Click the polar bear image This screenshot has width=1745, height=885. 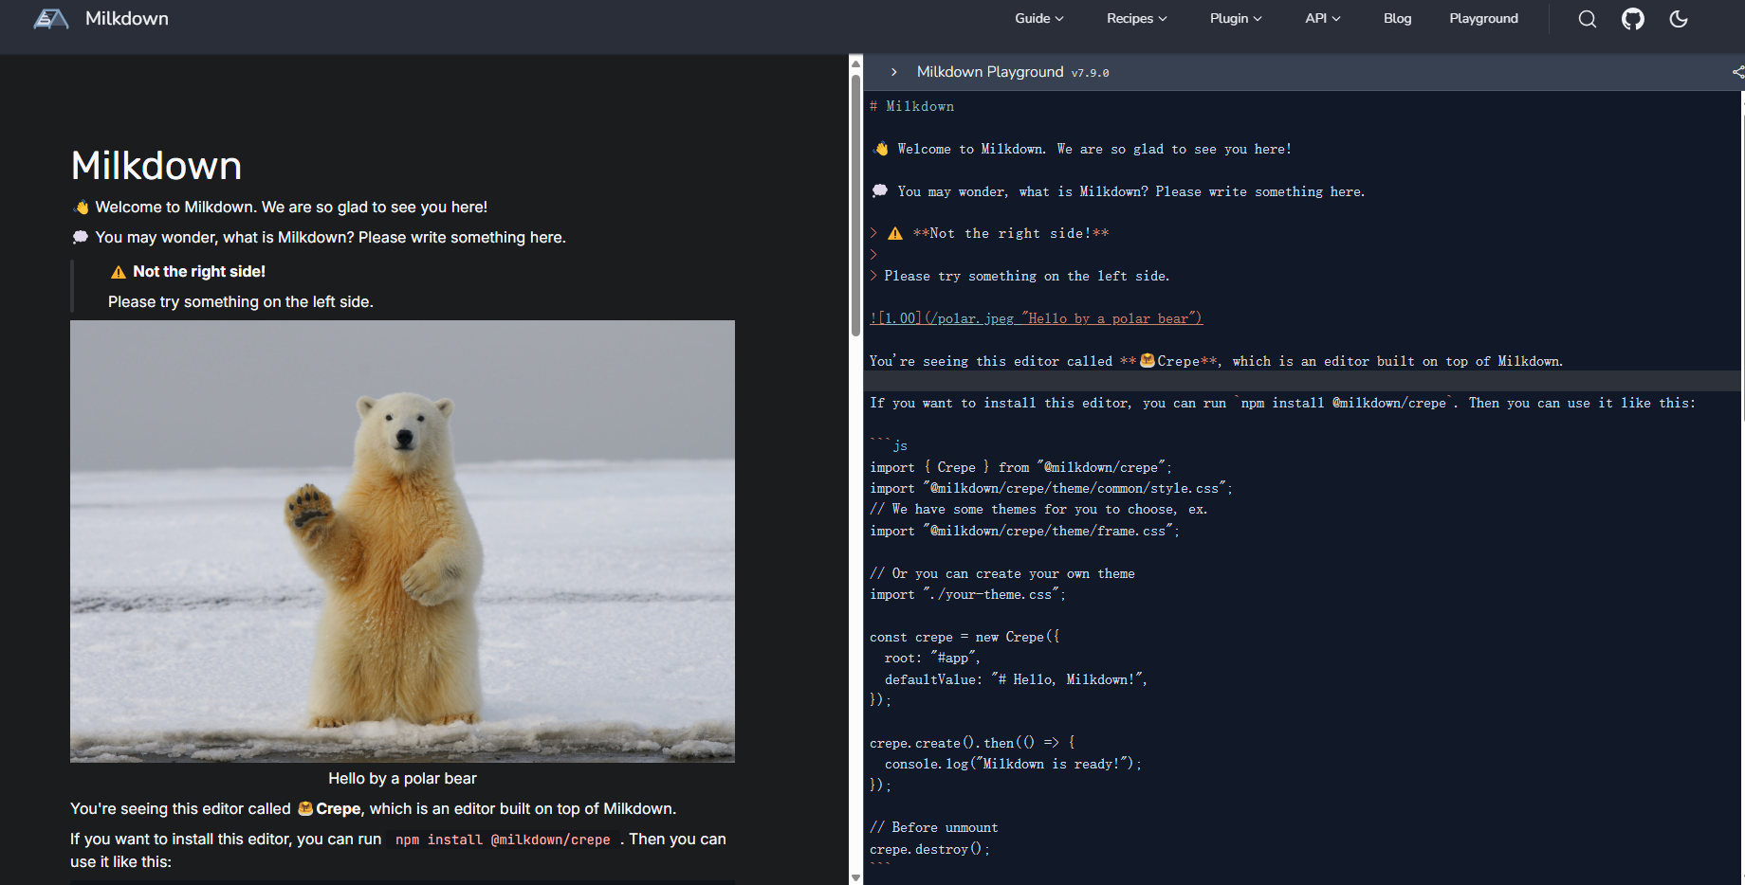(402, 541)
